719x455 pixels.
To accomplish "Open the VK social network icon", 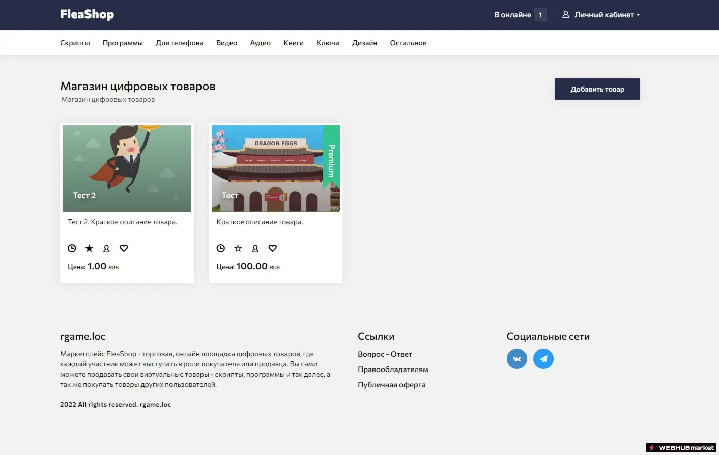I will (517, 359).
